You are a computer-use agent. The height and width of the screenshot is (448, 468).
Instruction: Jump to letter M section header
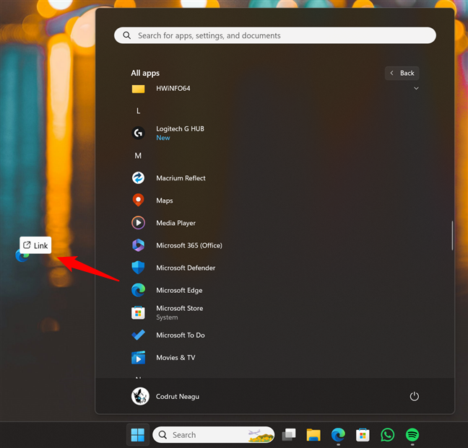pyautogui.click(x=138, y=156)
